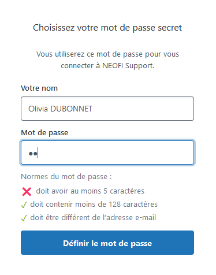Click the red X failed-rule icon
The height and width of the screenshot is (275, 216).
pos(27,192)
